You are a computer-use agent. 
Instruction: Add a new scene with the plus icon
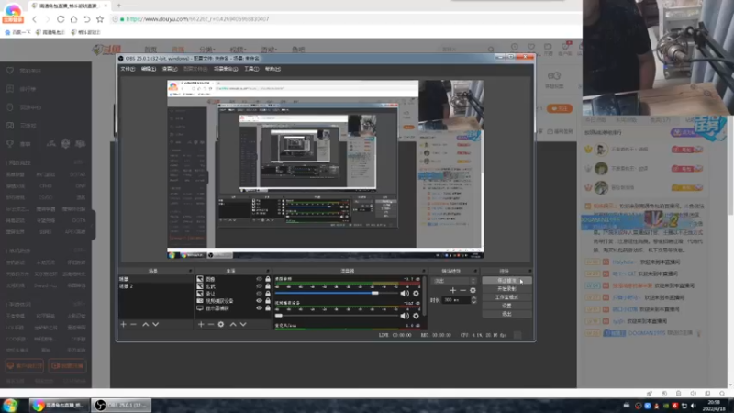click(123, 324)
